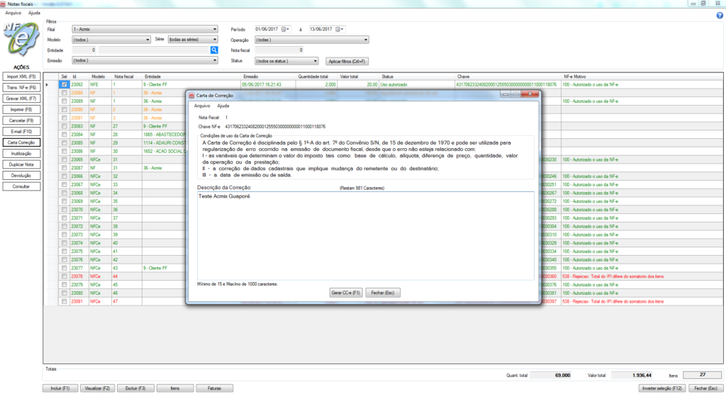Check the Sel checkbox for Id 23088

64,93
